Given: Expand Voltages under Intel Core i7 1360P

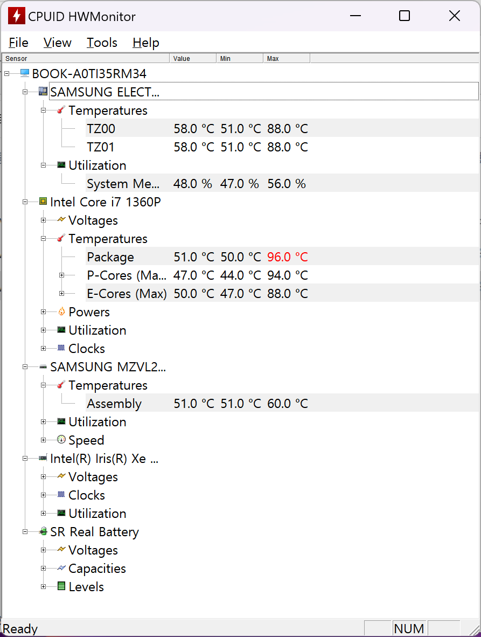Looking at the screenshot, I should 44,220.
